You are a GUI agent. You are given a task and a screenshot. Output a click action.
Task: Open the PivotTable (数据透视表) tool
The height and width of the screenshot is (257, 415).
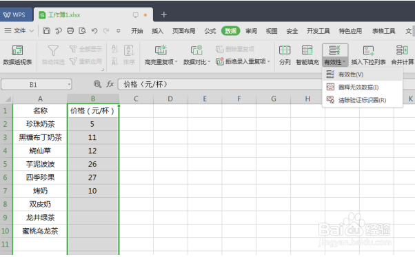tap(17, 55)
